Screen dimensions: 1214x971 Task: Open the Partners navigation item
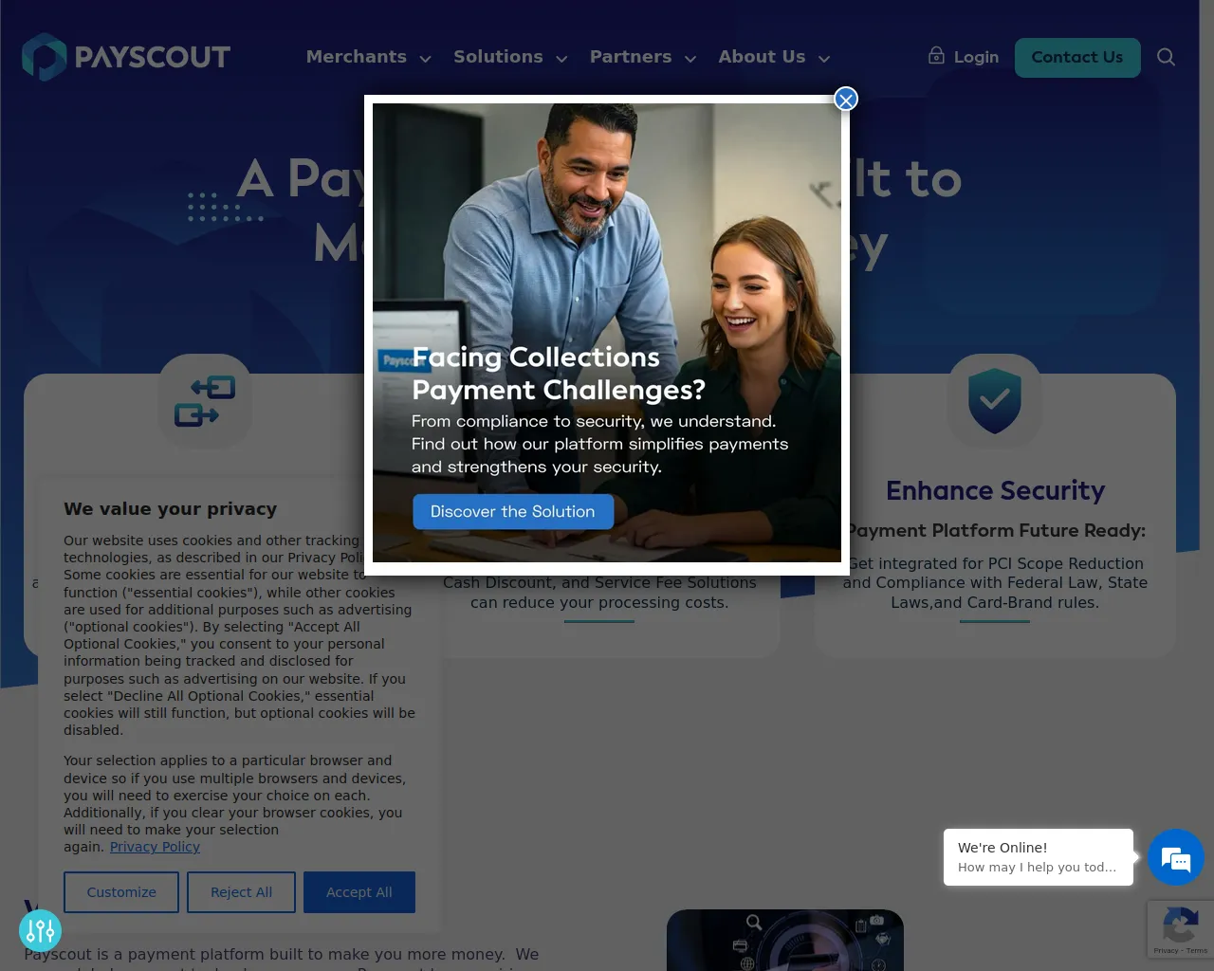[x=631, y=57]
